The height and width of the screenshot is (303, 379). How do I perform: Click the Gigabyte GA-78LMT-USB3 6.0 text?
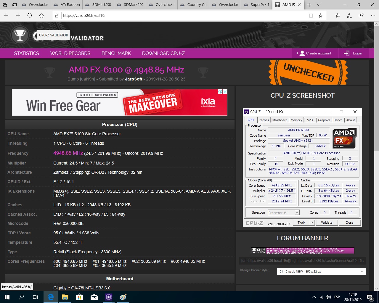pyautogui.click(x=82, y=288)
